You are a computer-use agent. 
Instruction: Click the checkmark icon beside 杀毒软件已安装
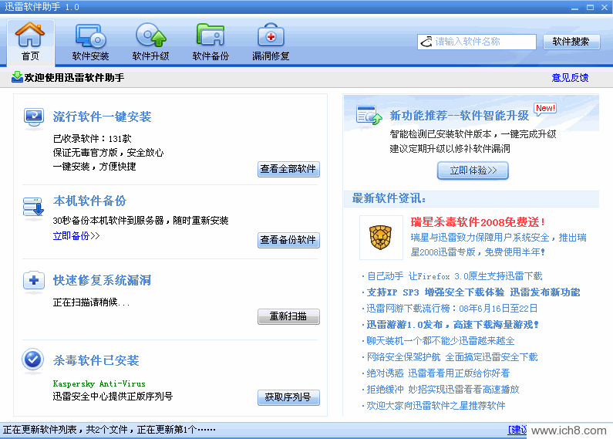coord(33,360)
